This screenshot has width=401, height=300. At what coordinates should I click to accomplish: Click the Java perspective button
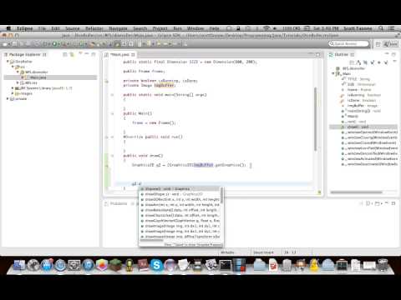(391, 44)
